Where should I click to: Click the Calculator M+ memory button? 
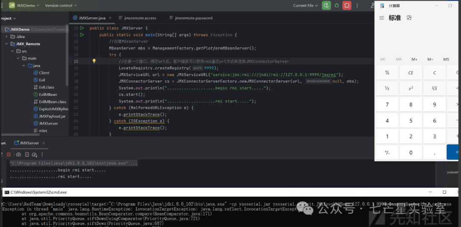414,59
